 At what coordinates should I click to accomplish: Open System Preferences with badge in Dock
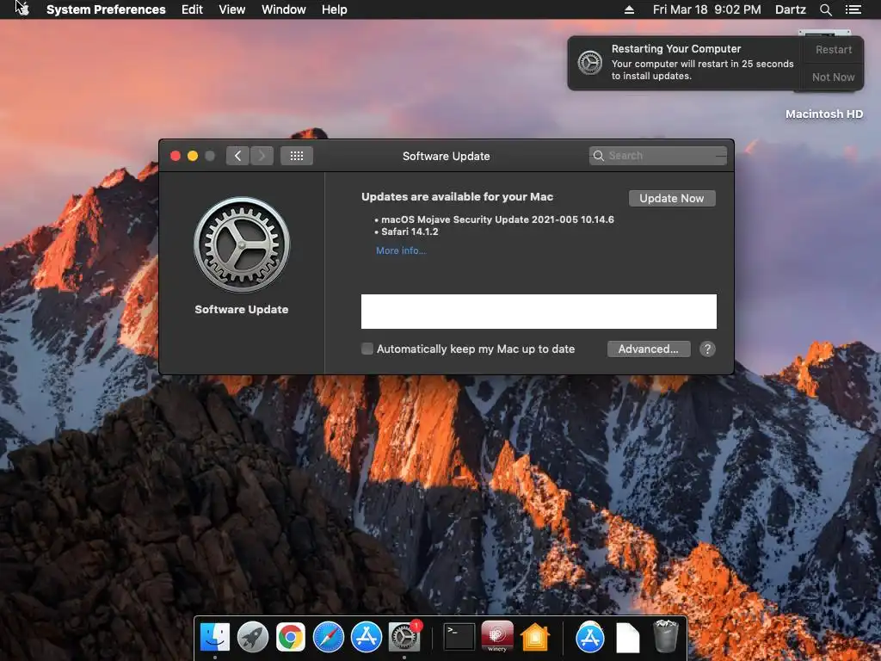click(x=404, y=638)
